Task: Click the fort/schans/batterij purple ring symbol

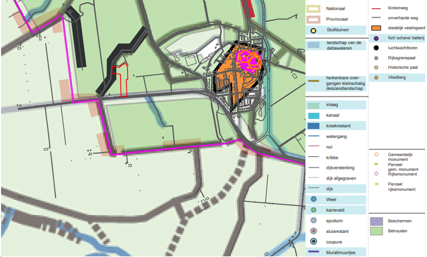Action: (x=376, y=38)
